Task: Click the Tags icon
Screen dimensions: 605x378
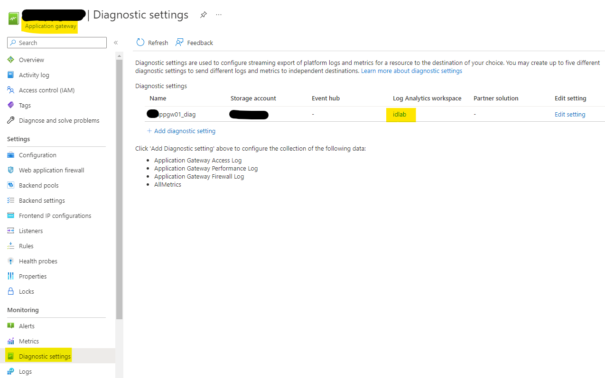Action: [11, 105]
